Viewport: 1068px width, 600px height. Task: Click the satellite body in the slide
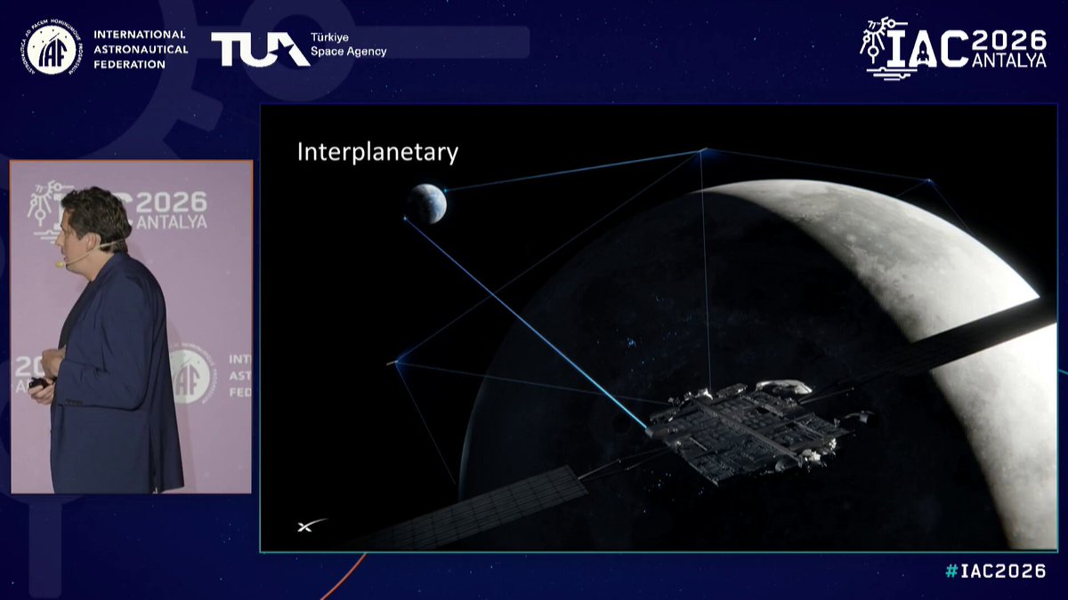coord(752,431)
